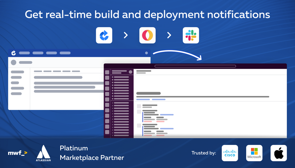Click the mwf_> logo

[x=18, y=153]
